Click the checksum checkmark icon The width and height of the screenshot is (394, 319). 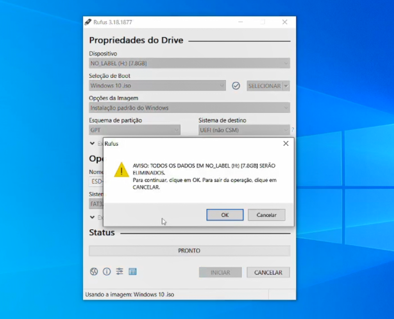tap(236, 85)
